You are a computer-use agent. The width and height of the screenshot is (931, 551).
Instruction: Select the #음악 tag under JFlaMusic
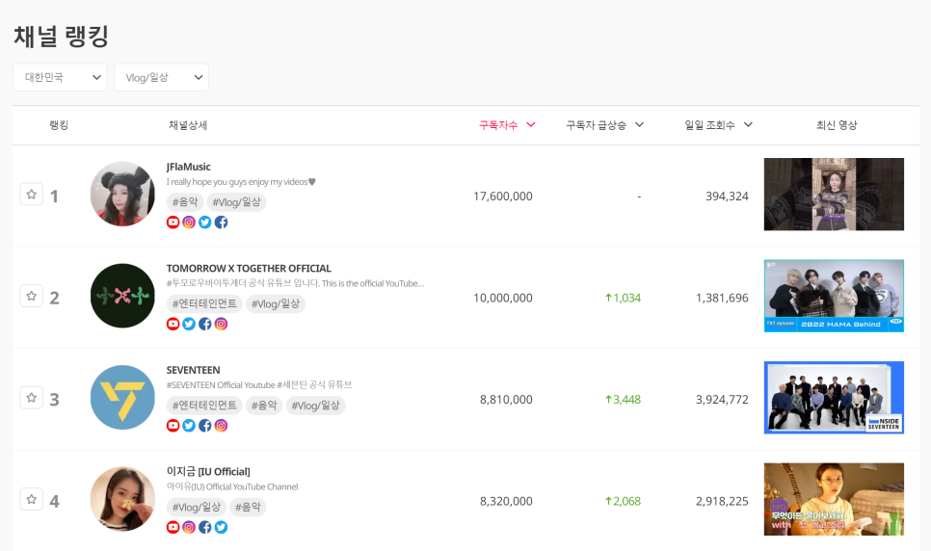[x=184, y=202]
